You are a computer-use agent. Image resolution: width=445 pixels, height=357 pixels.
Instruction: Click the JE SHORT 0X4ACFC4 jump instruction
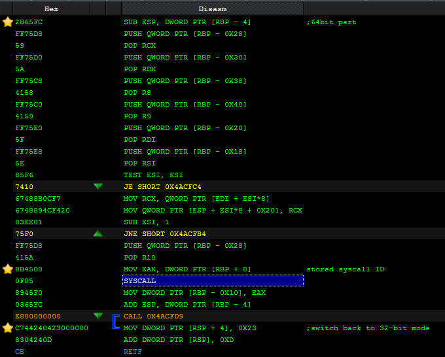(162, 186)
